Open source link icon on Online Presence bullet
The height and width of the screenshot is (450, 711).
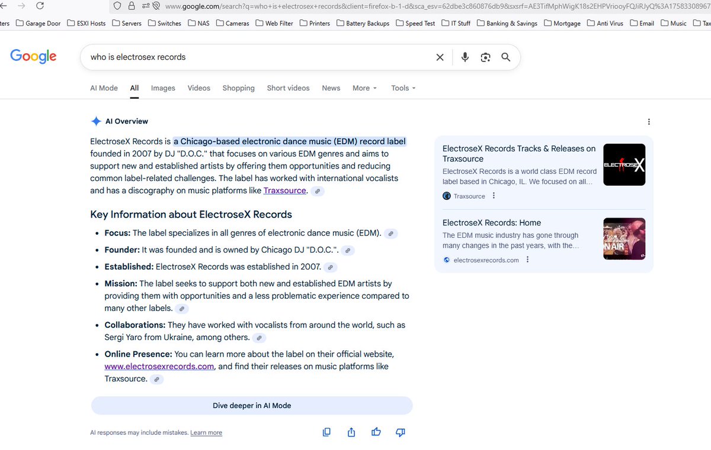click(157, 379)
